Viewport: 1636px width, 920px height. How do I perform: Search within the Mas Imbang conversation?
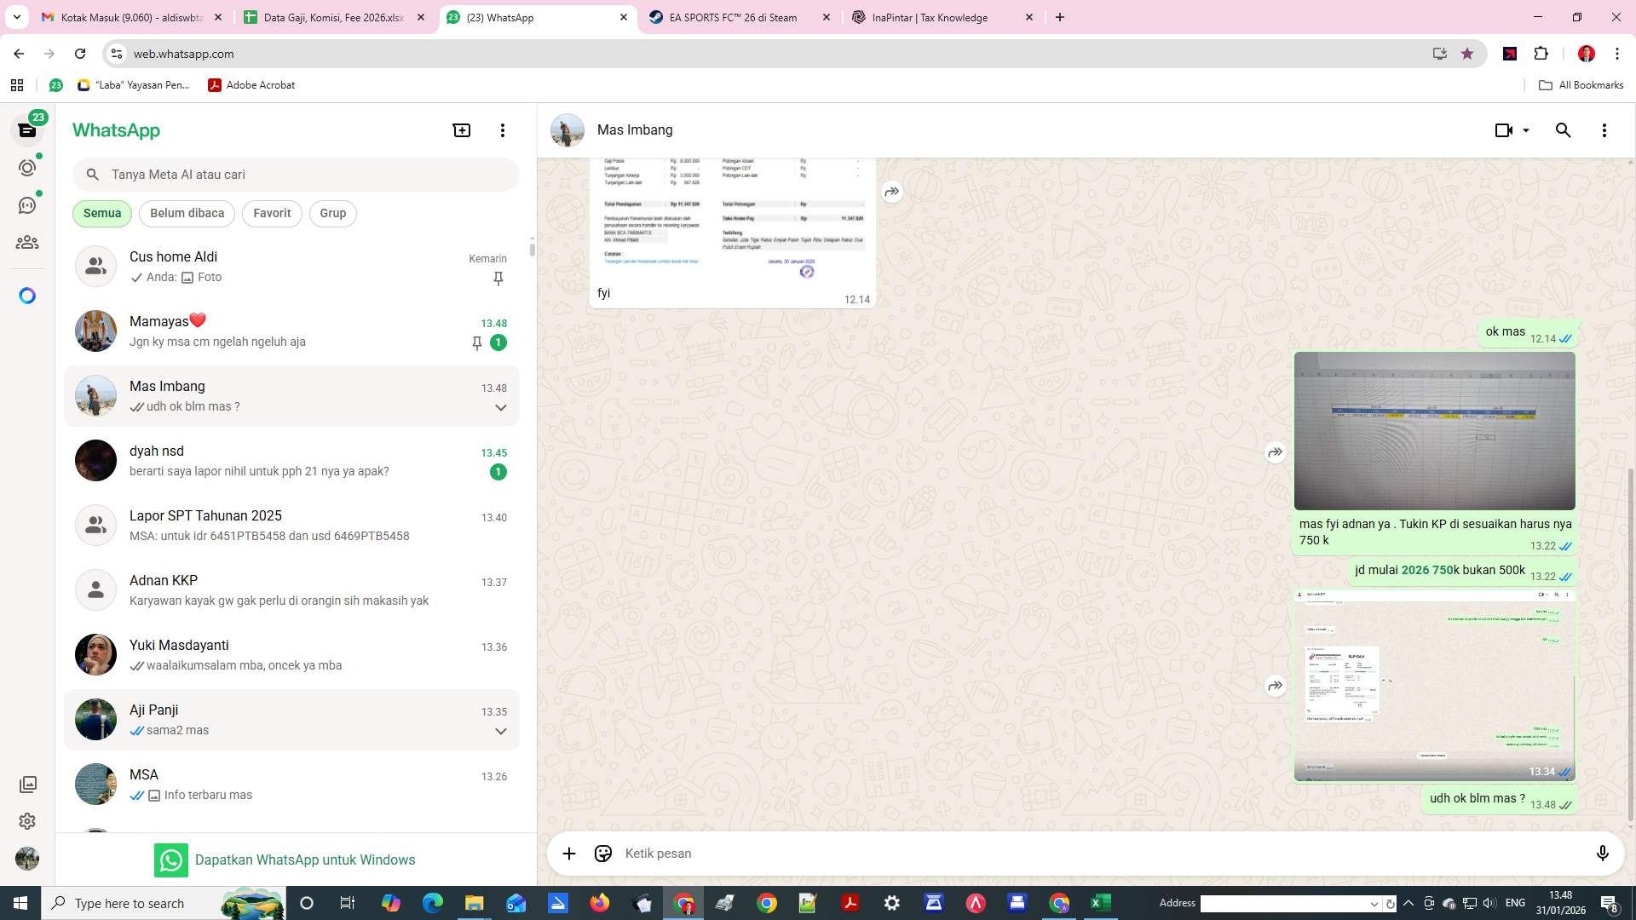(1563, 129)
